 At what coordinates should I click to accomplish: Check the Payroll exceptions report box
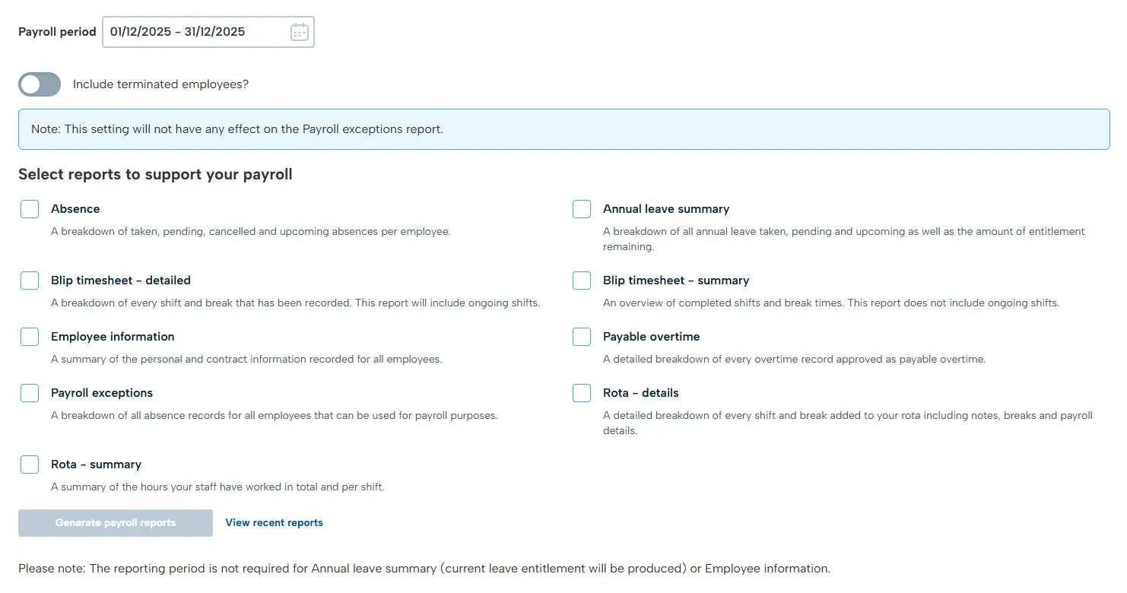click(30, 393)
